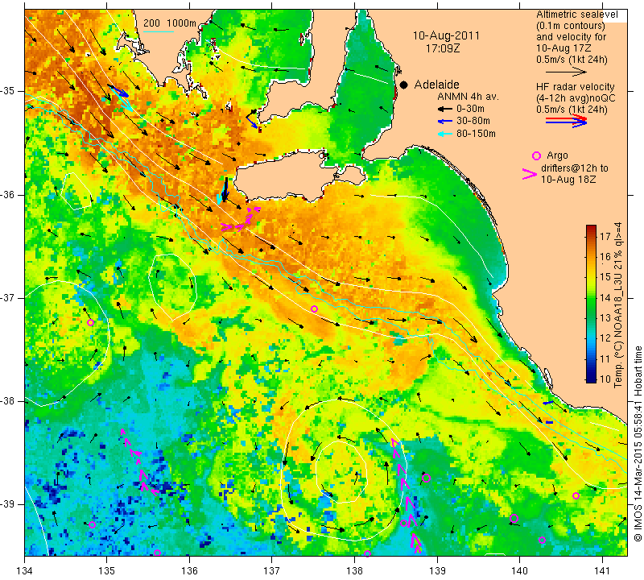The height and width of the screenshot is (580, 644).
Task: Click the longitude 136 axis label
Action: tap(190, 571)
